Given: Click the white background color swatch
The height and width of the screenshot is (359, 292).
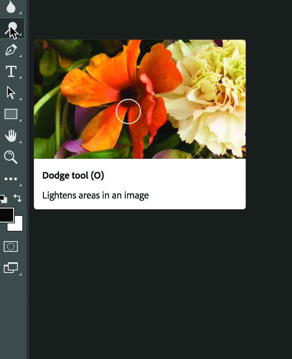Looking at the screenshot, I should (17, 225).
